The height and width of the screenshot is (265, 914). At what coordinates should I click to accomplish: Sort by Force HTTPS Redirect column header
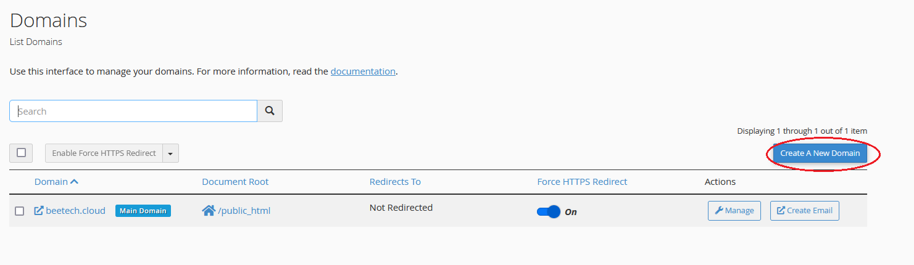pos(582,182)
